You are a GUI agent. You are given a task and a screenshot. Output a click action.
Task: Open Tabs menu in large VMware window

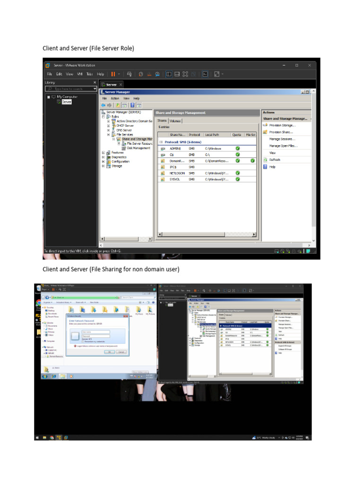(89, 74)
